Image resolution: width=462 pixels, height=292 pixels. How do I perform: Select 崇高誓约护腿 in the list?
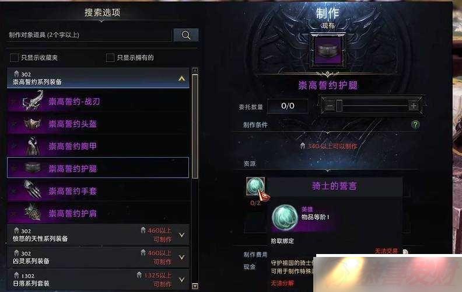point(98,168)
